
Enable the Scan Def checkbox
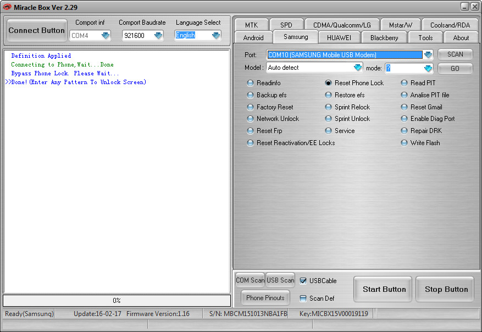coord(303,298)
